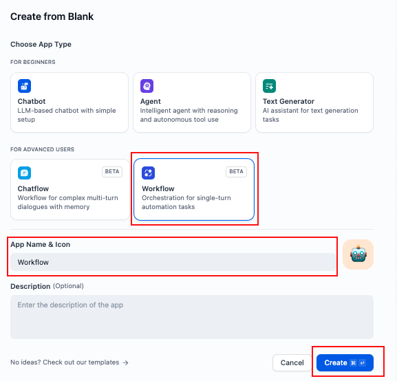397x381 pixels.
Task: Click the arrow next to templates link
Action: [x=125, y=362]
